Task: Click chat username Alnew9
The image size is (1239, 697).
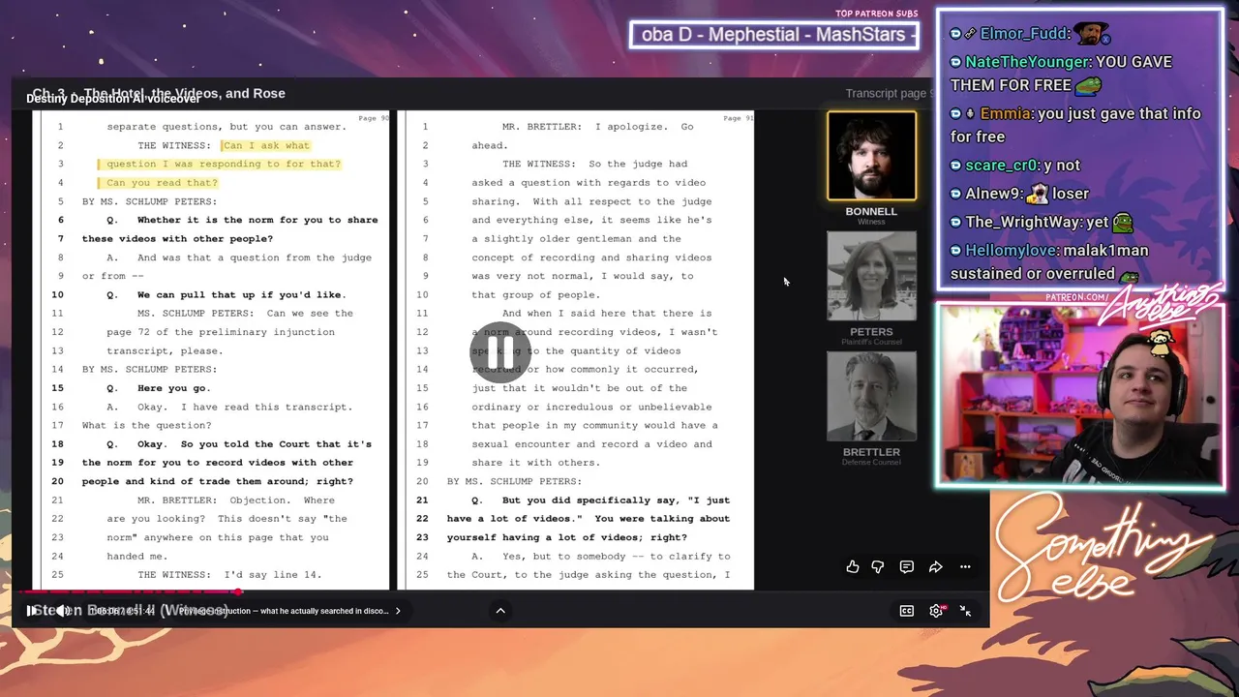Action: (x=992, y=194)
